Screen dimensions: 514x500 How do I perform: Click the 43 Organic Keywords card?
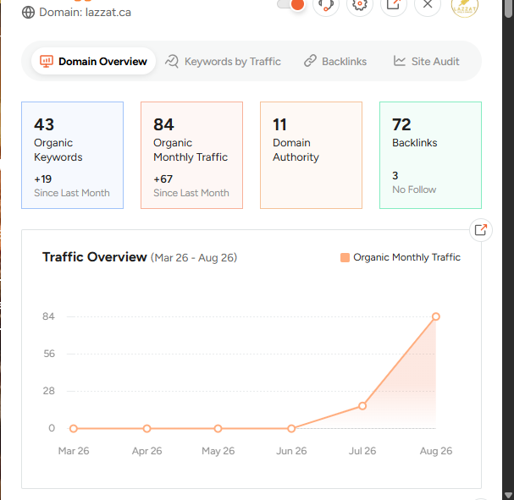pos(73,155)
